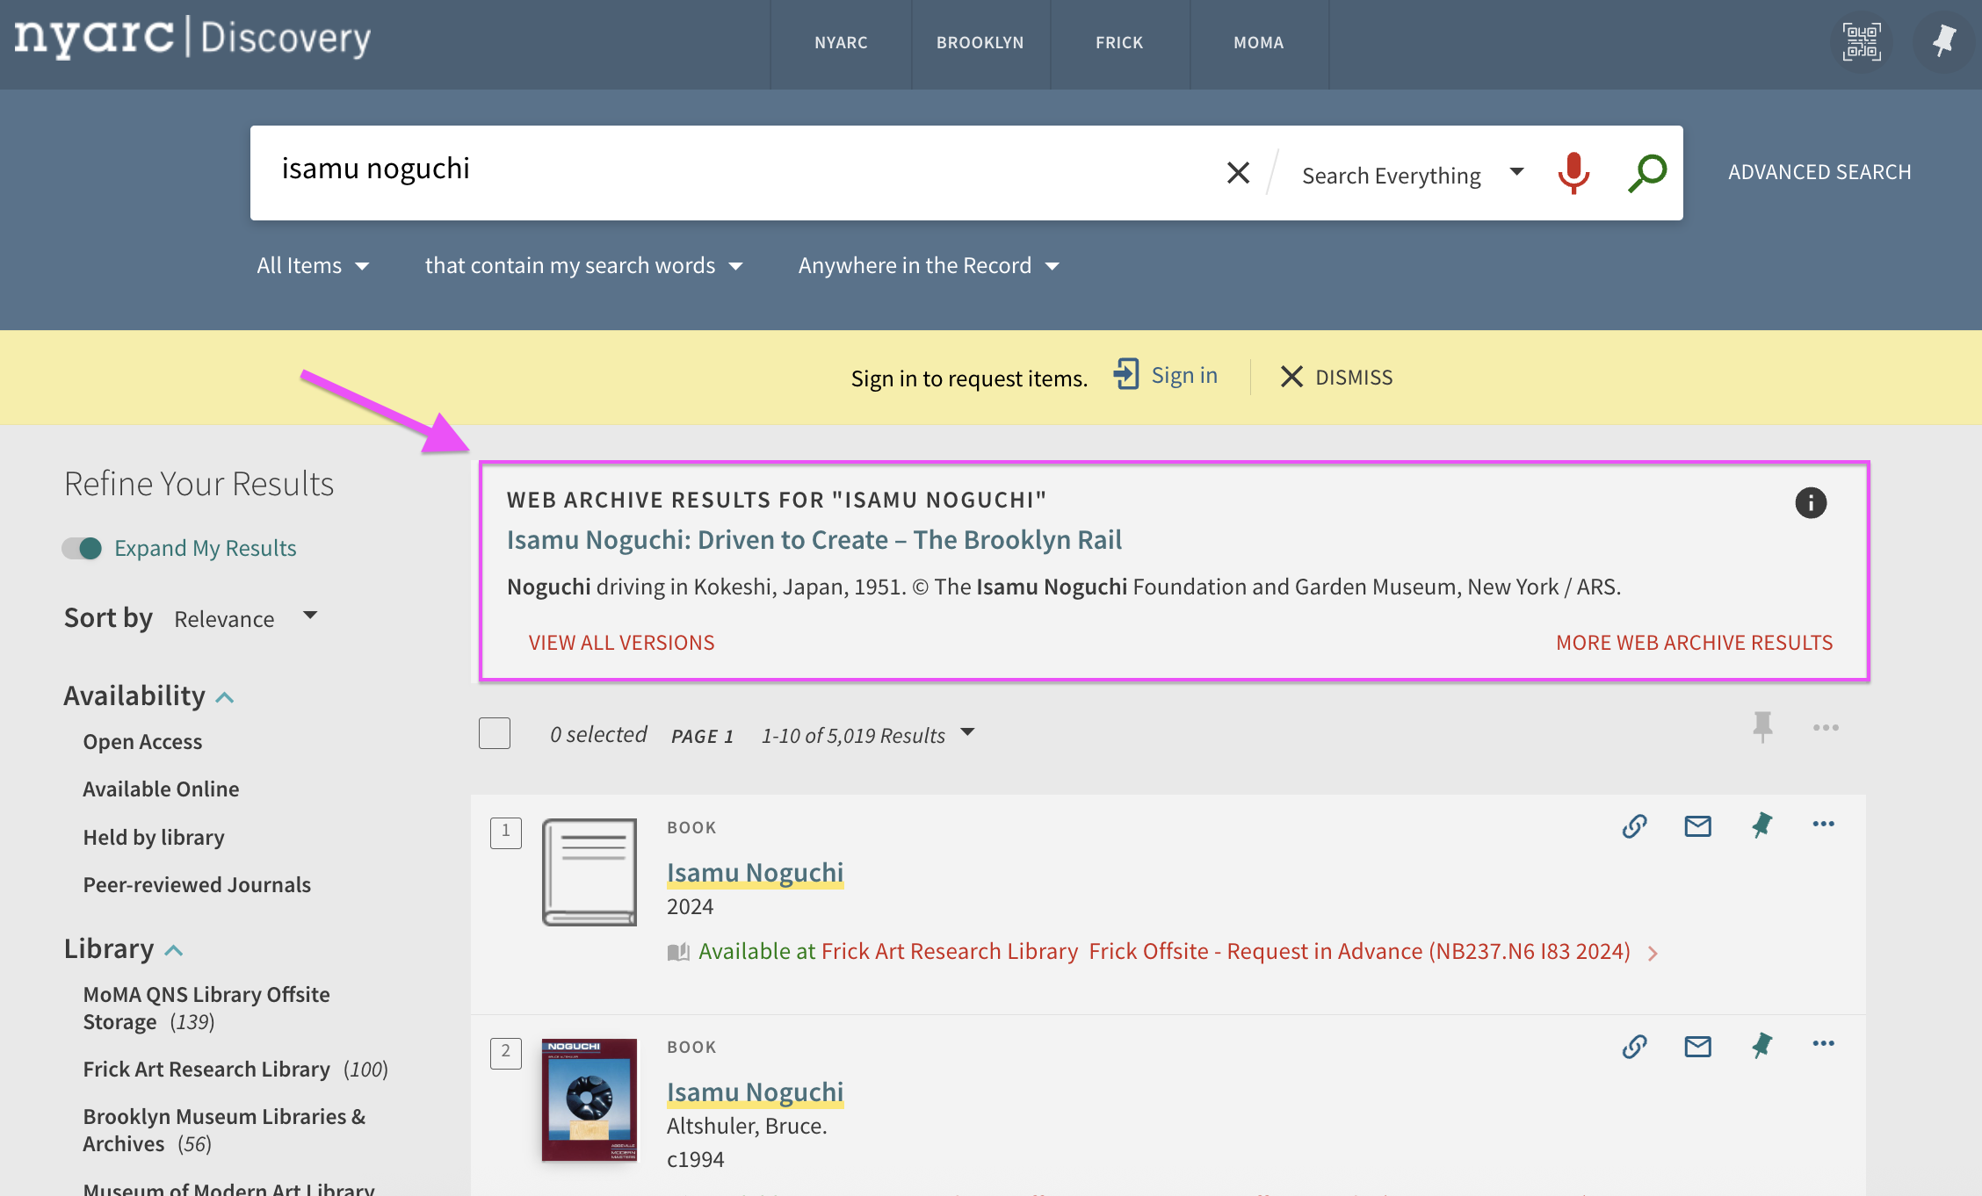Open the QR code icon in header
1982x1196 pixels.
(x=1861, y=41)
